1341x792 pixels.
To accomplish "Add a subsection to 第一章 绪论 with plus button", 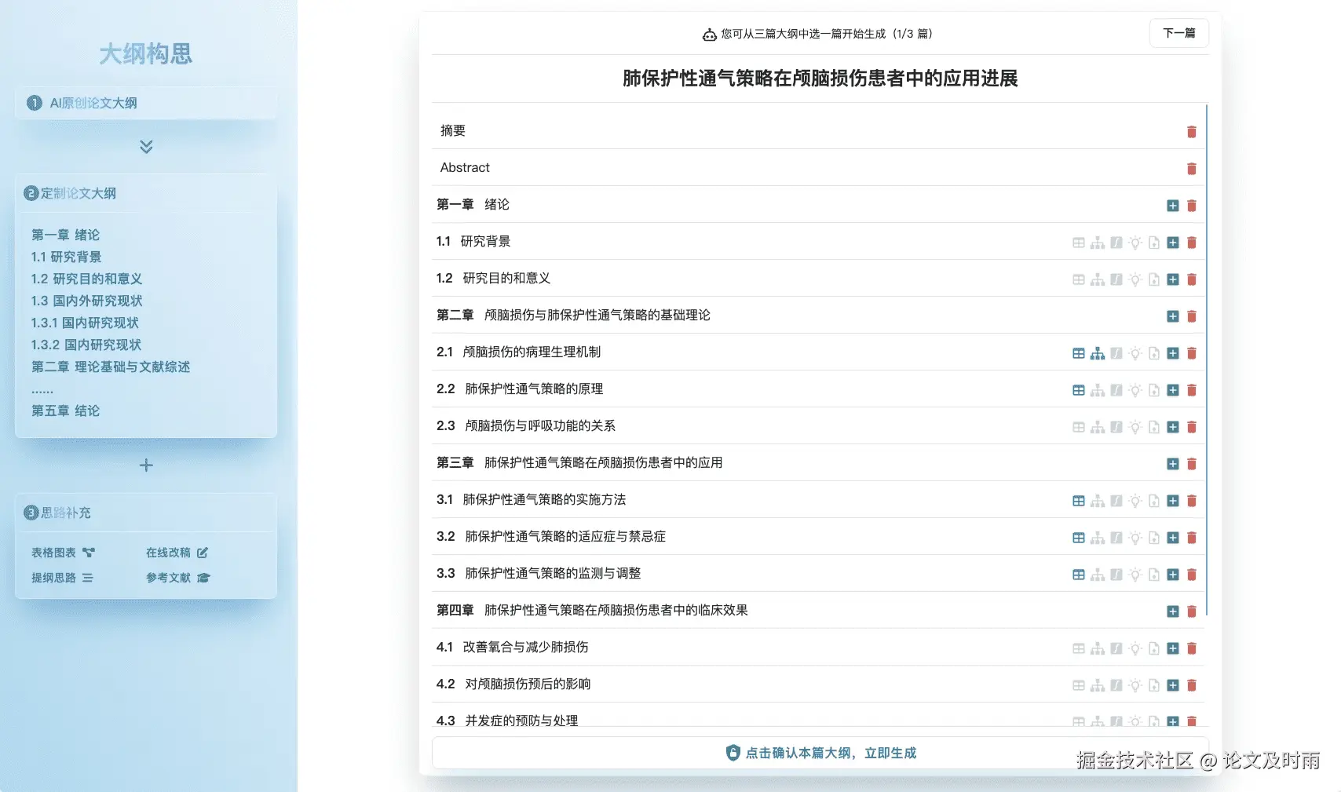I will 1173,206.
